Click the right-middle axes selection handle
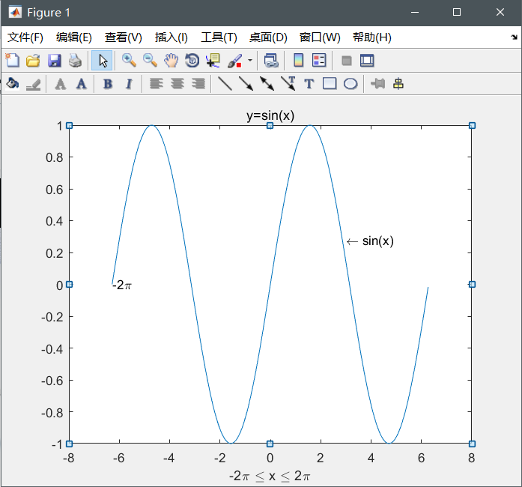Screen dimensions: 522x487 pos(472,284)
